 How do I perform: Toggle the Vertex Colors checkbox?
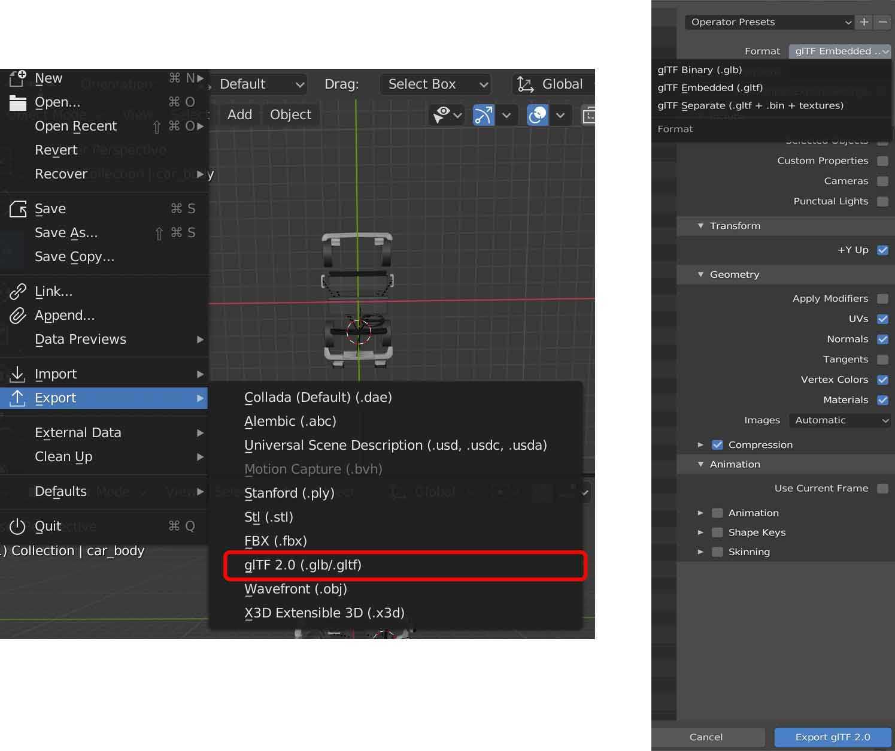tap(882, 380)
